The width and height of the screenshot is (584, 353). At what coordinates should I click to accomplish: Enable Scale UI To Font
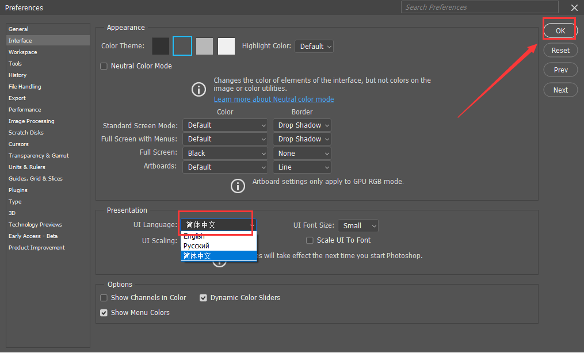(310, 240)
